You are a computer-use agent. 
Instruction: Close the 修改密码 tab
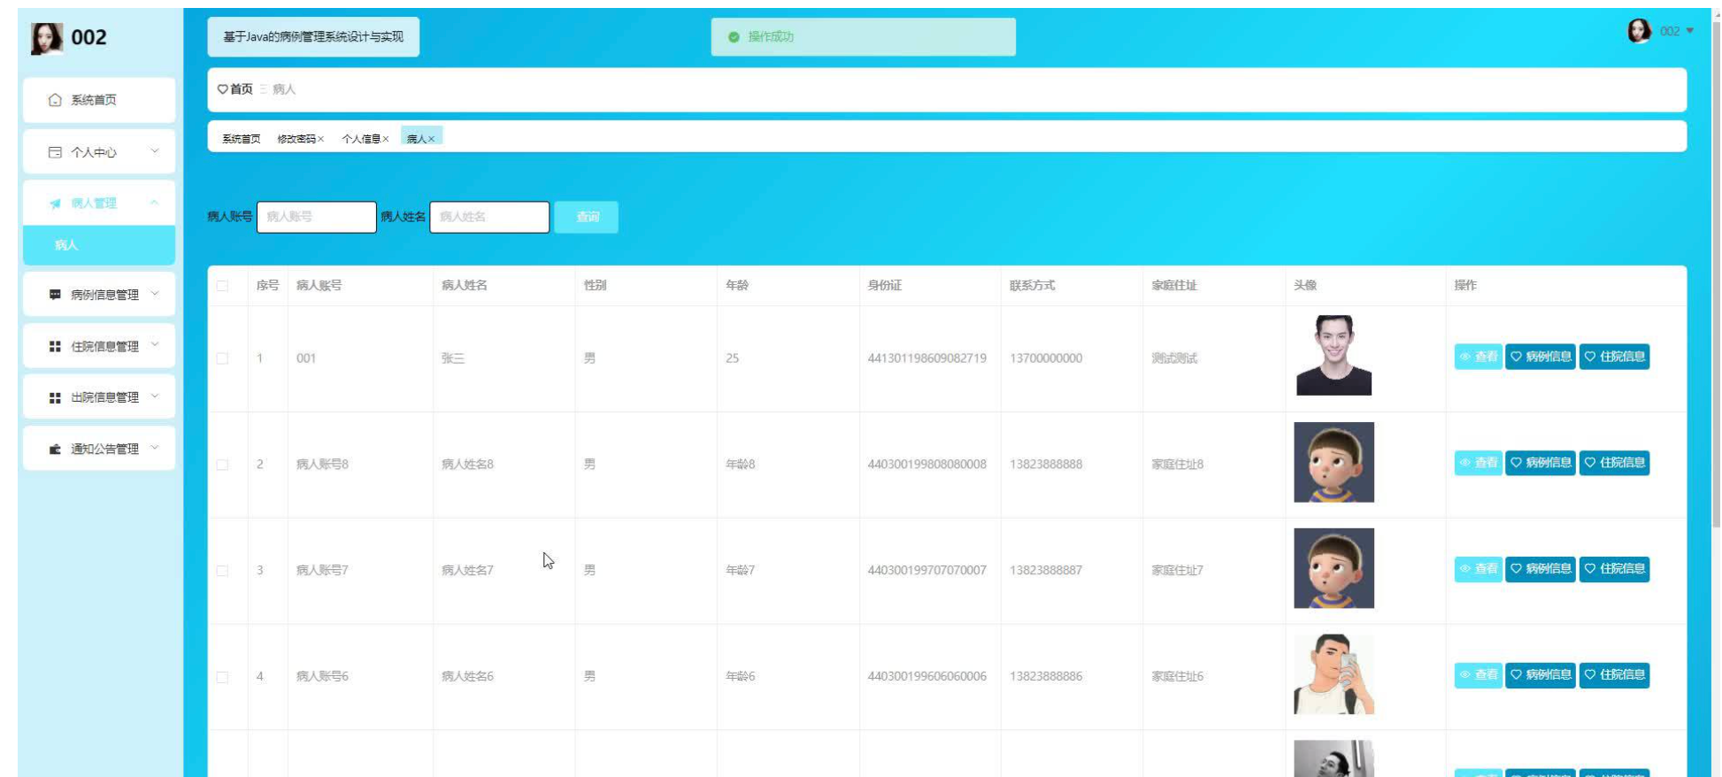pyautogui.click(x=321, y=139)
